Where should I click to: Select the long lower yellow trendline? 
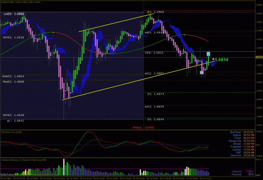138,81
